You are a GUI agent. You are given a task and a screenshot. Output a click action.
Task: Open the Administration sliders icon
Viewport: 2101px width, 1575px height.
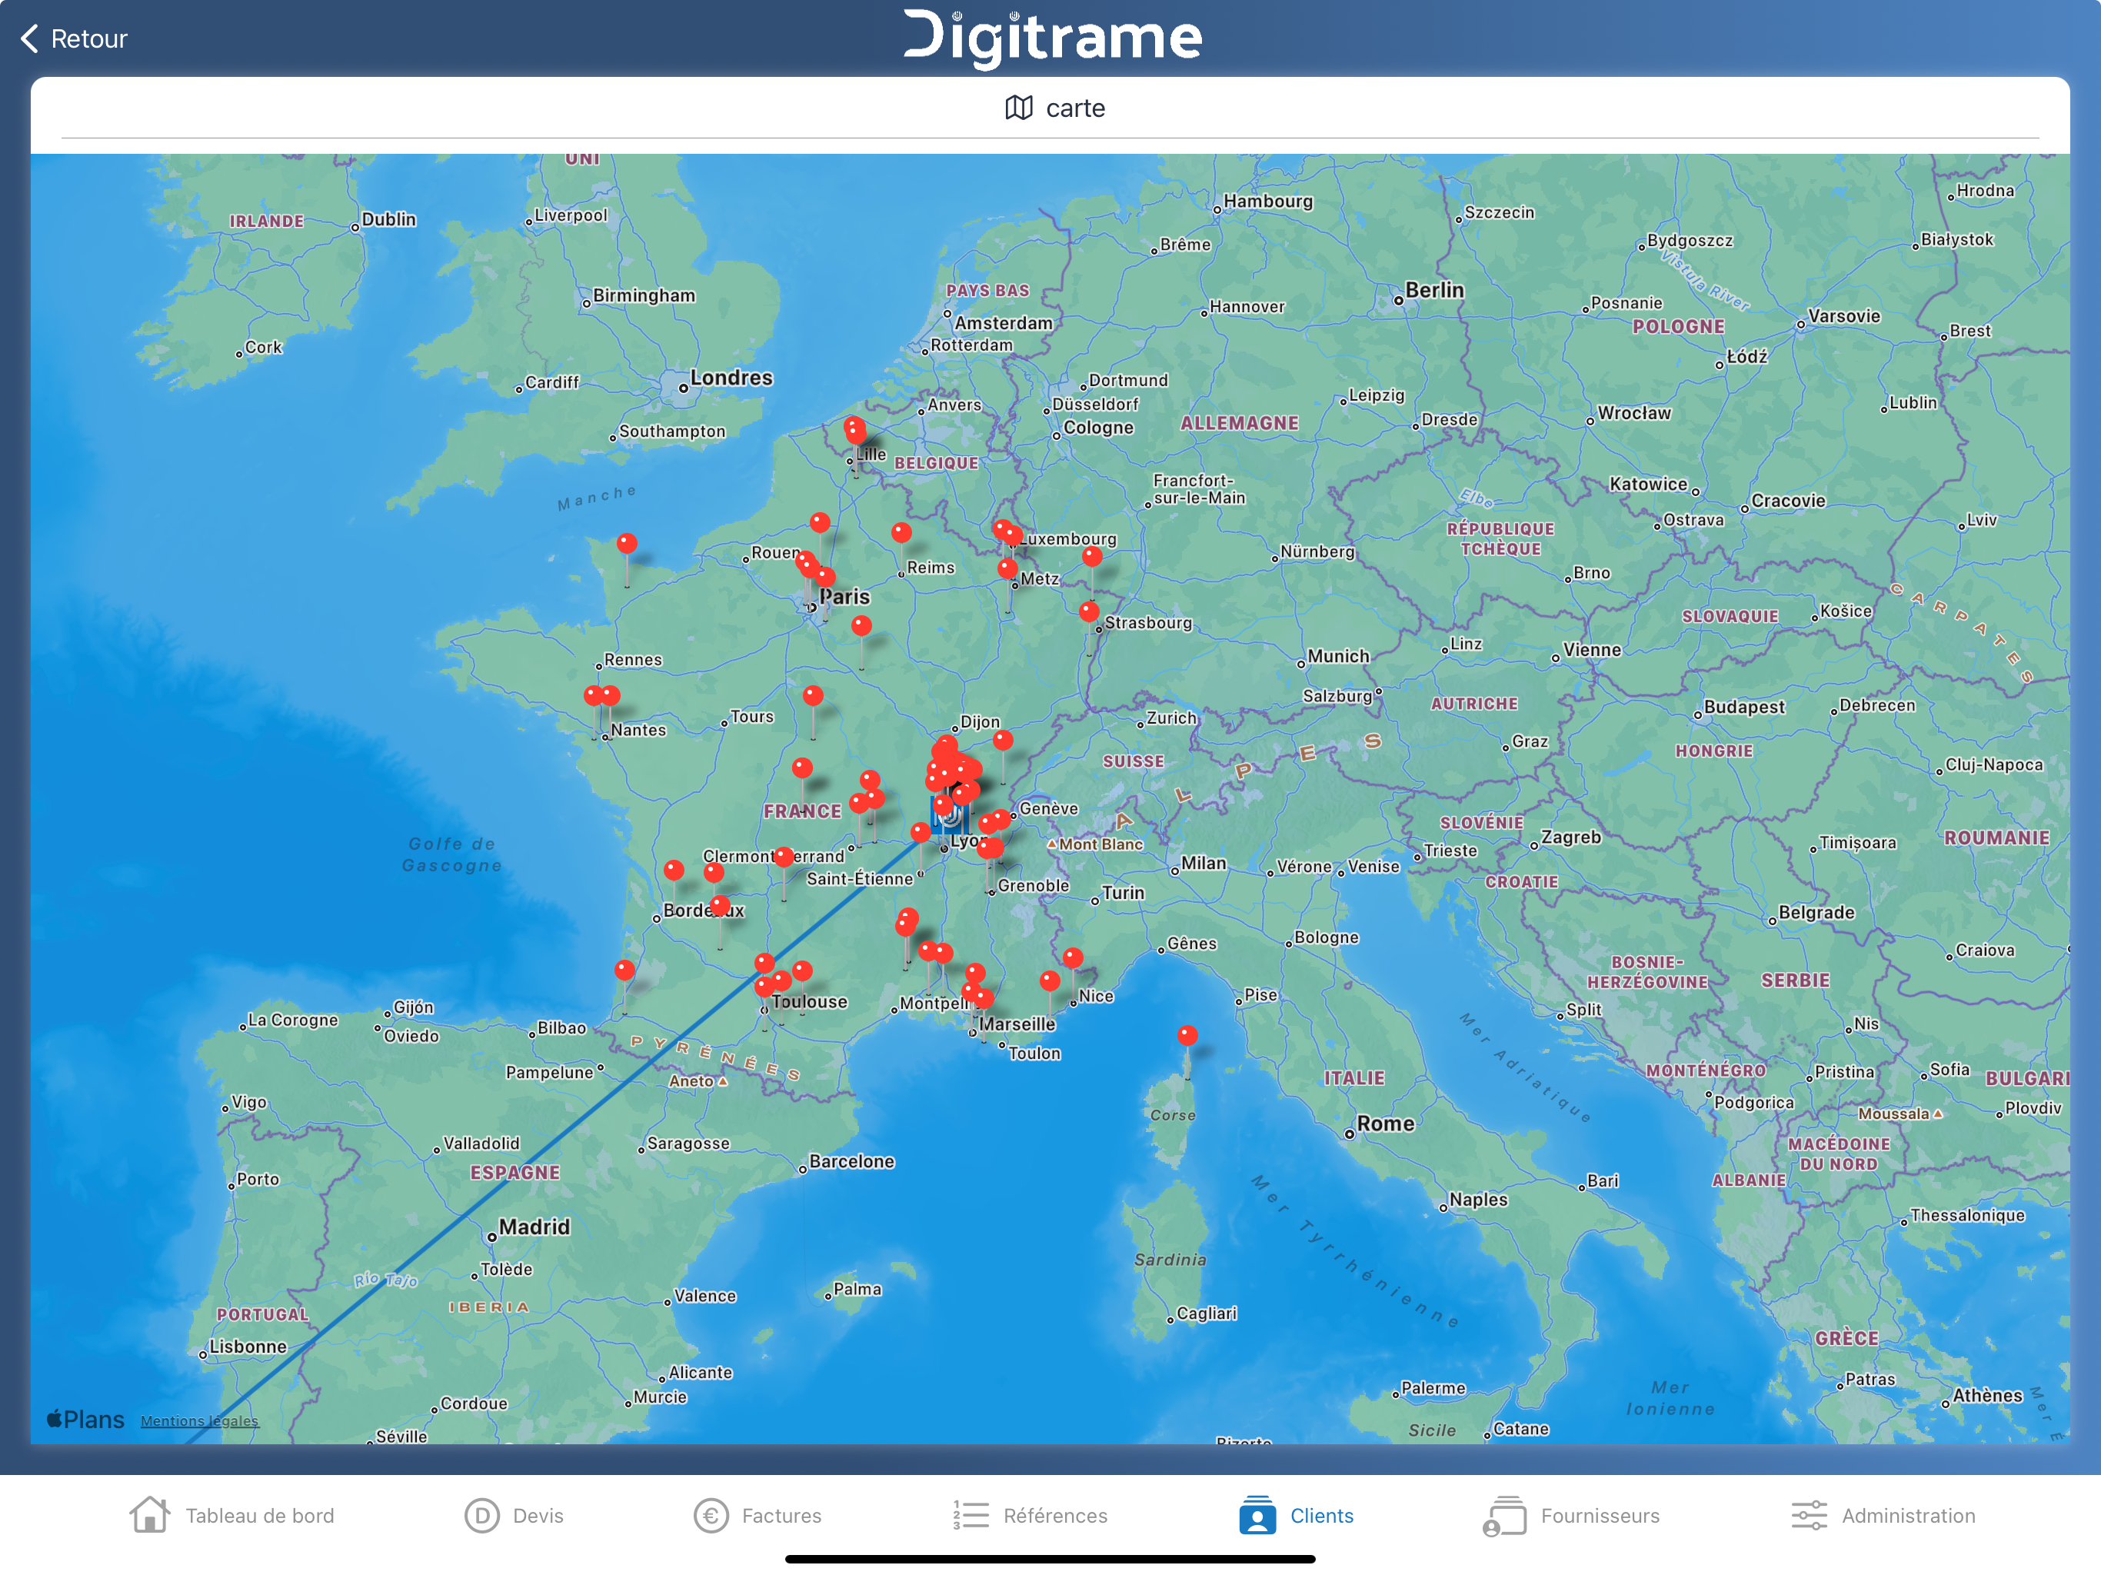click(1809, 1515)
